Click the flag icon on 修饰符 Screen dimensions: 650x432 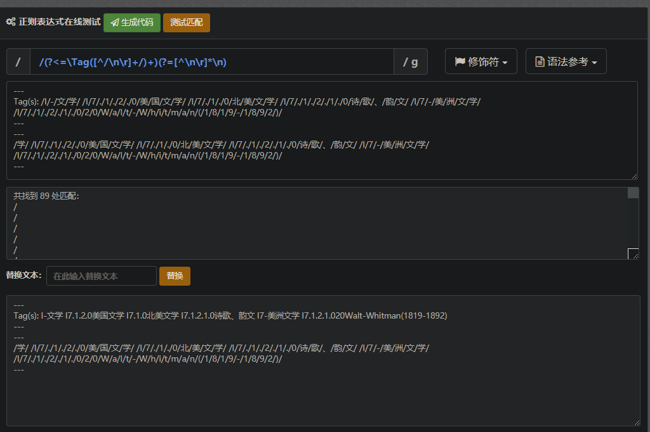click(460, 62)
